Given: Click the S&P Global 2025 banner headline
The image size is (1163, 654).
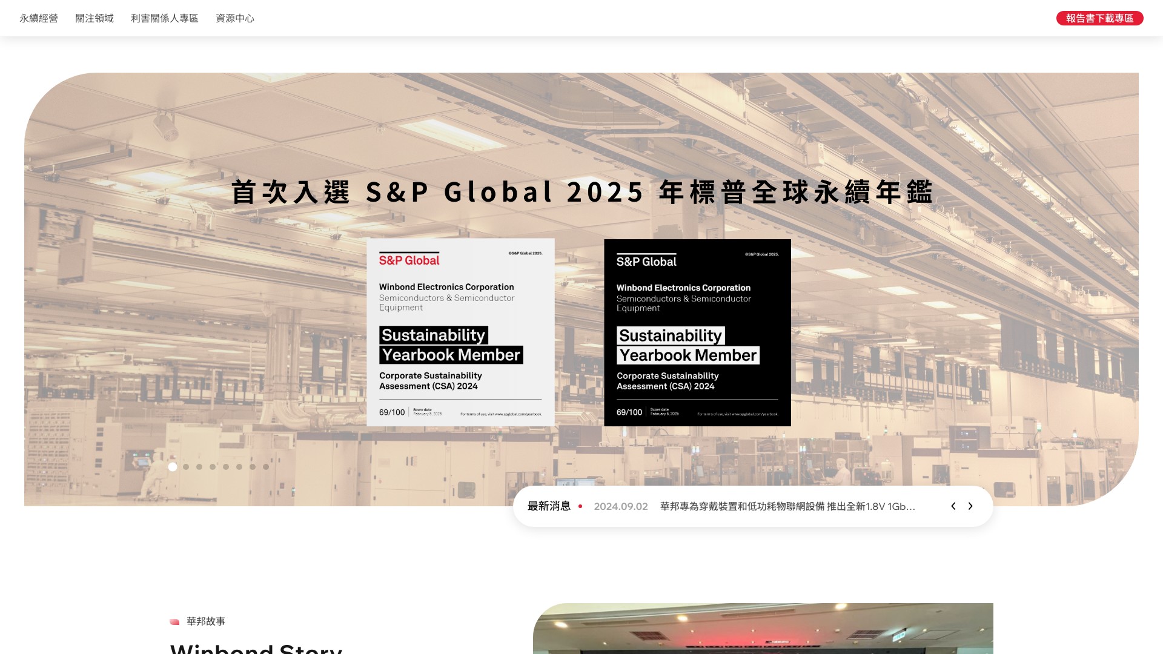Looking at the screenshot, I should tap(581, 192).
